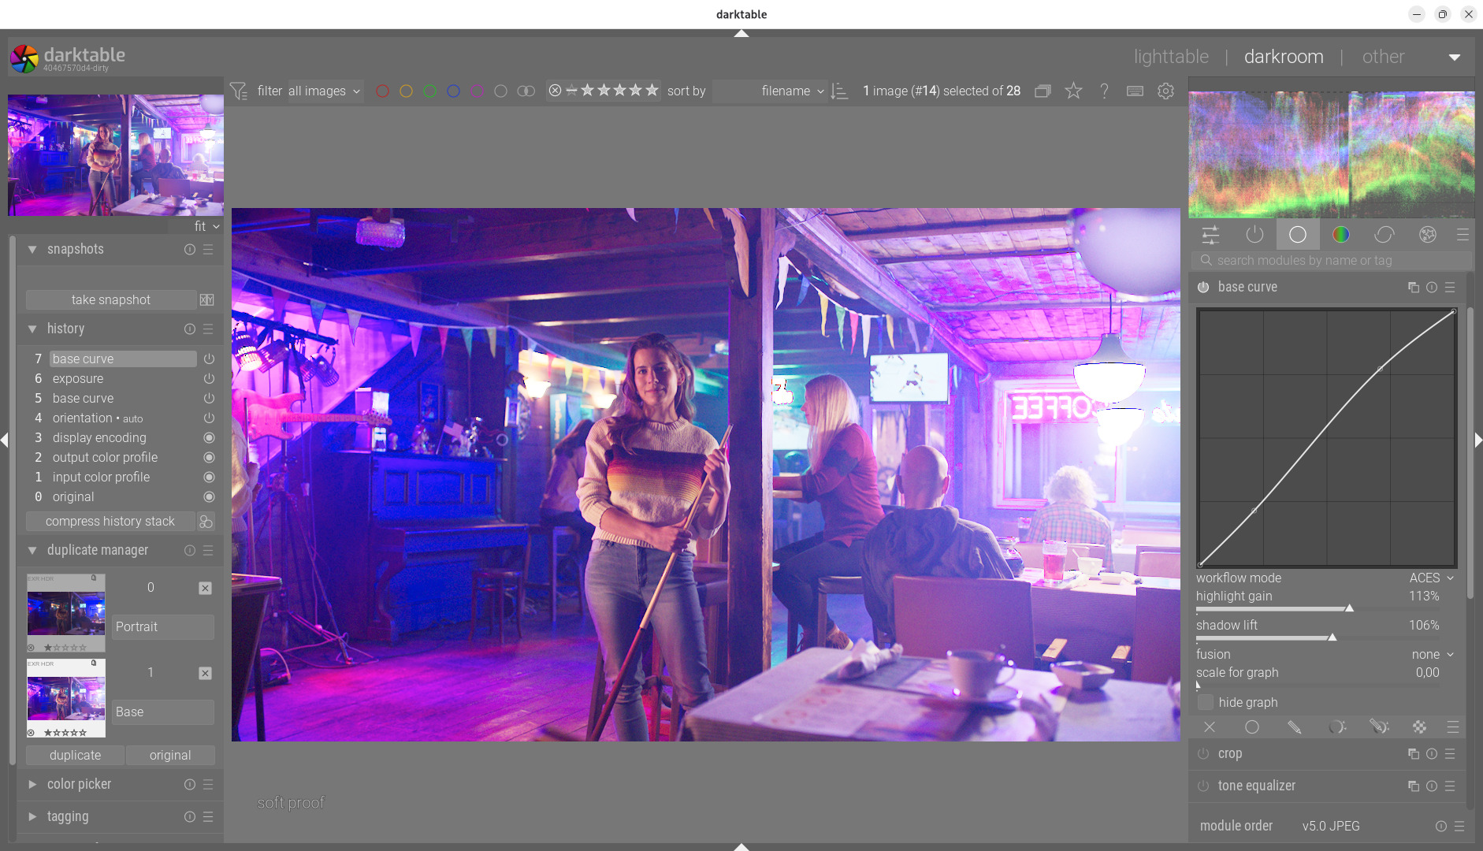
Task: Click the take snapshot button
Action: pyautogui.click(x=110, y=300)
